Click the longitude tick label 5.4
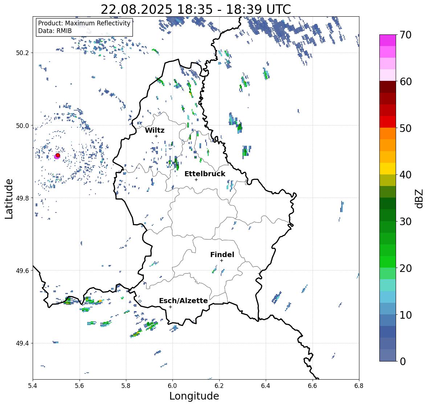This screenshot has width=428, height=405. pyautogui.click(x=33, y=385)
